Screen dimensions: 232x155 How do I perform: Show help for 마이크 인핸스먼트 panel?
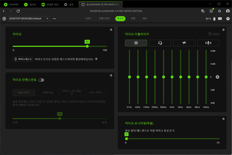pyautogui.click(x=111, y=76)
